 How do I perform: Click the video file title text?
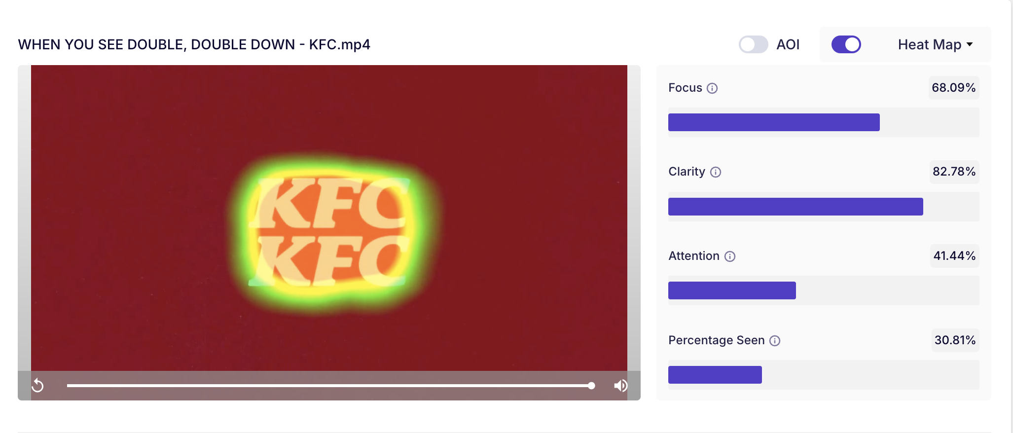(x=194, y=44)
